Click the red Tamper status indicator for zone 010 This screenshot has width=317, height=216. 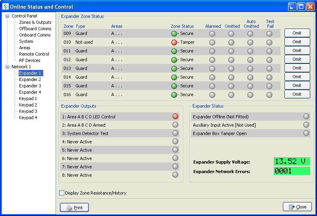point(174,42)
